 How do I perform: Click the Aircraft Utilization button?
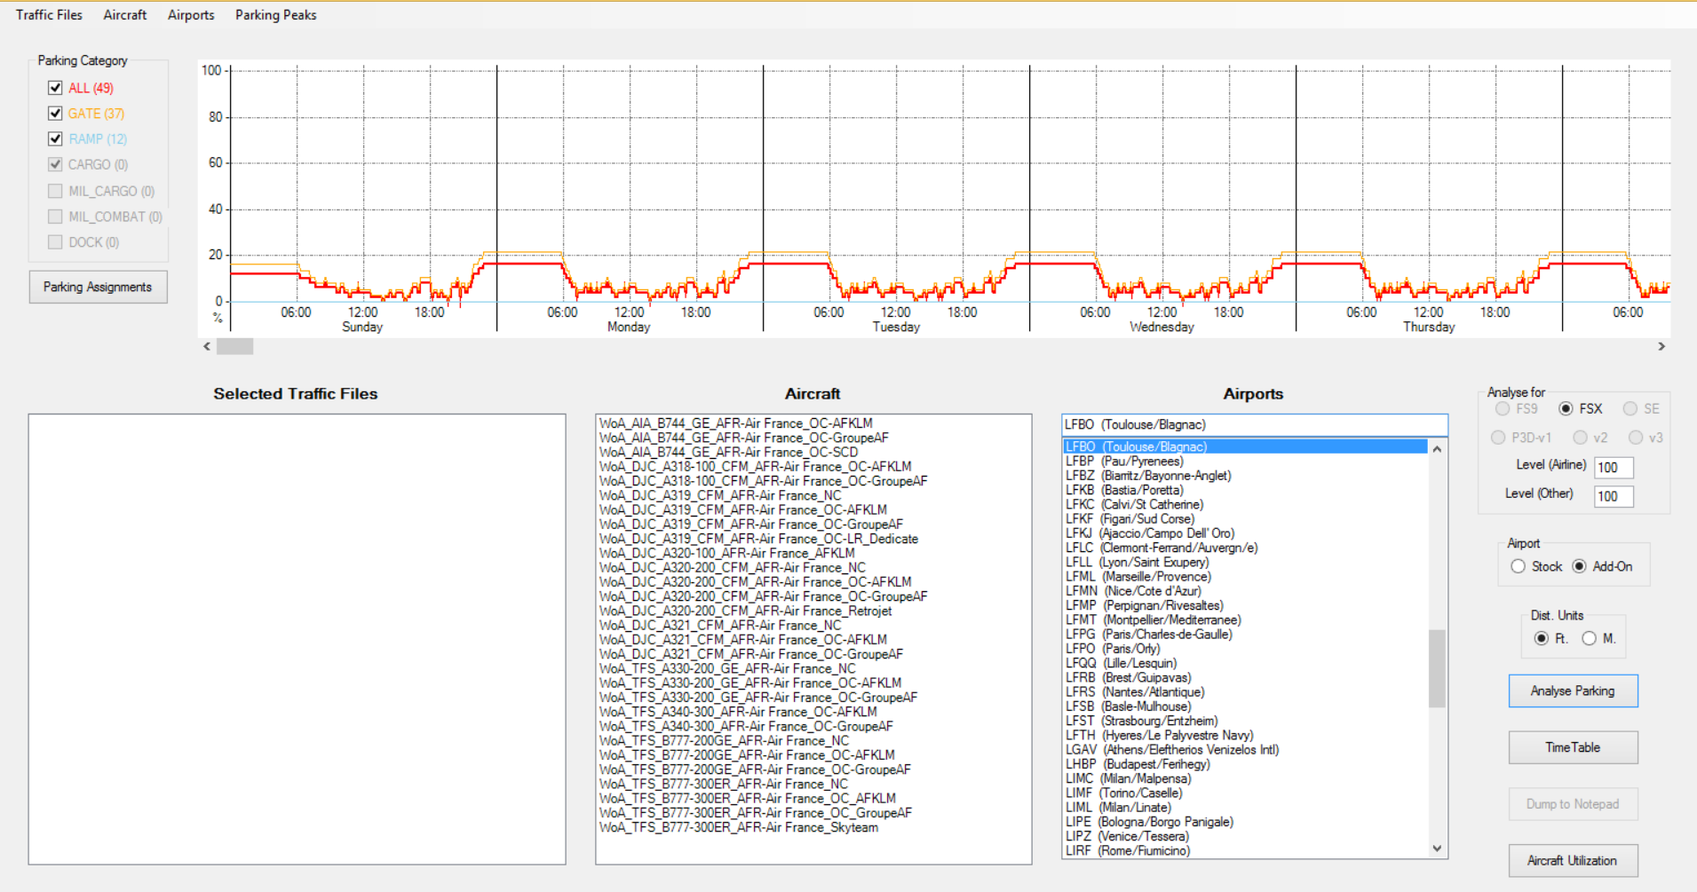[x=1573, y=861]
